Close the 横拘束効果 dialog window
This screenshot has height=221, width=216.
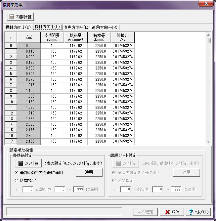(206, 3)
